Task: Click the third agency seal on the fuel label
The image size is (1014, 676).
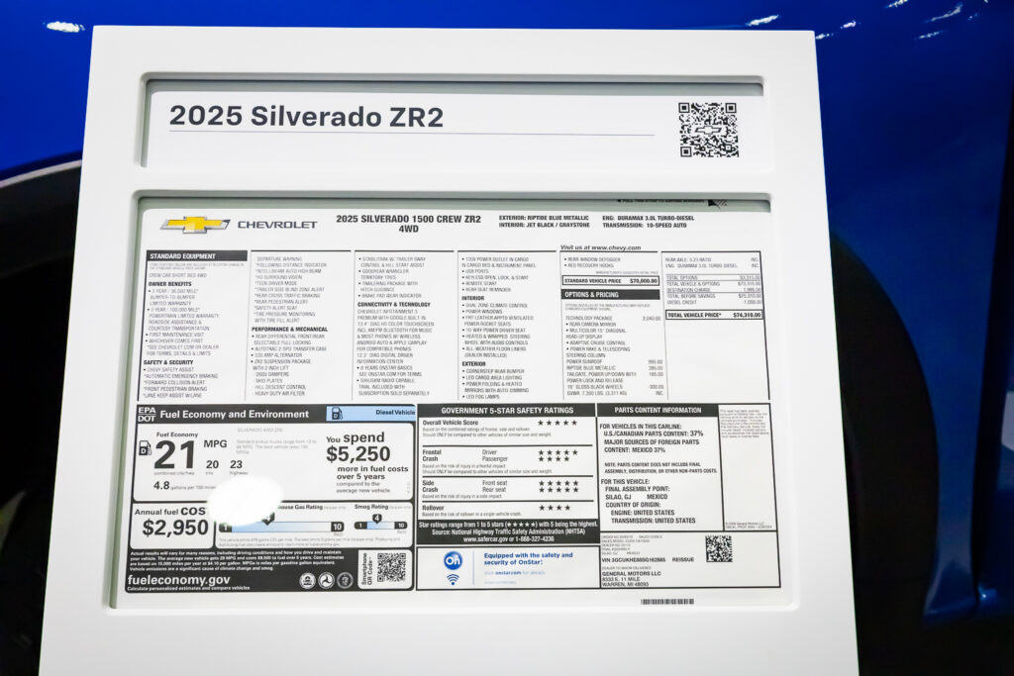Action: (x=346, y=580)
